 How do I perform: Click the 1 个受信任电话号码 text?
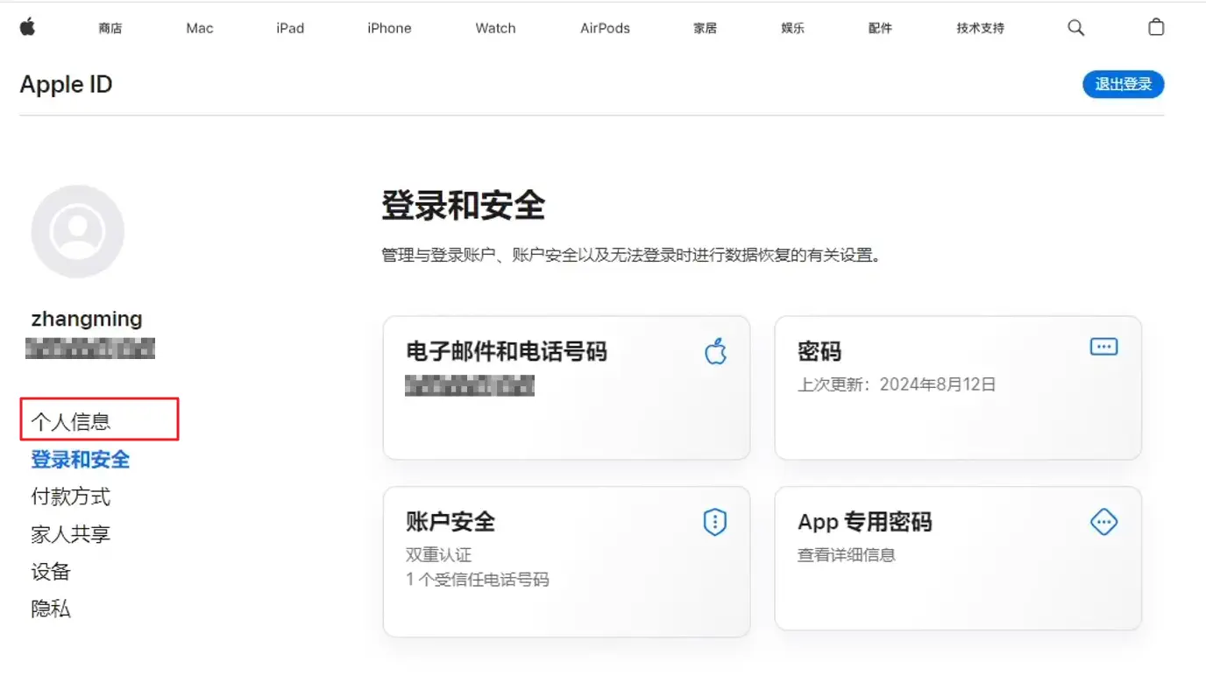[478, 580]
